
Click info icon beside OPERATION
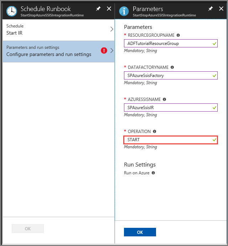click(x=155, y=132)
